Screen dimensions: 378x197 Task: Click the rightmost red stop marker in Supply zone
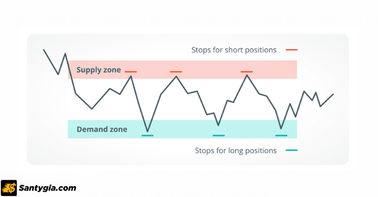[x=247, y=72]
